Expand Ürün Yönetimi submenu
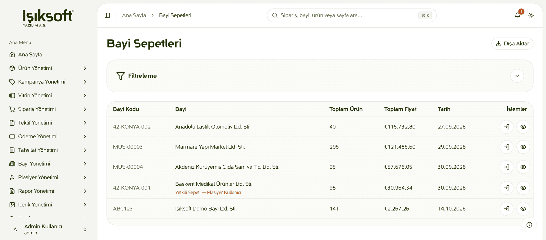Image resolution: width=546 pixels, height=240 pixels. pos(85,68)
